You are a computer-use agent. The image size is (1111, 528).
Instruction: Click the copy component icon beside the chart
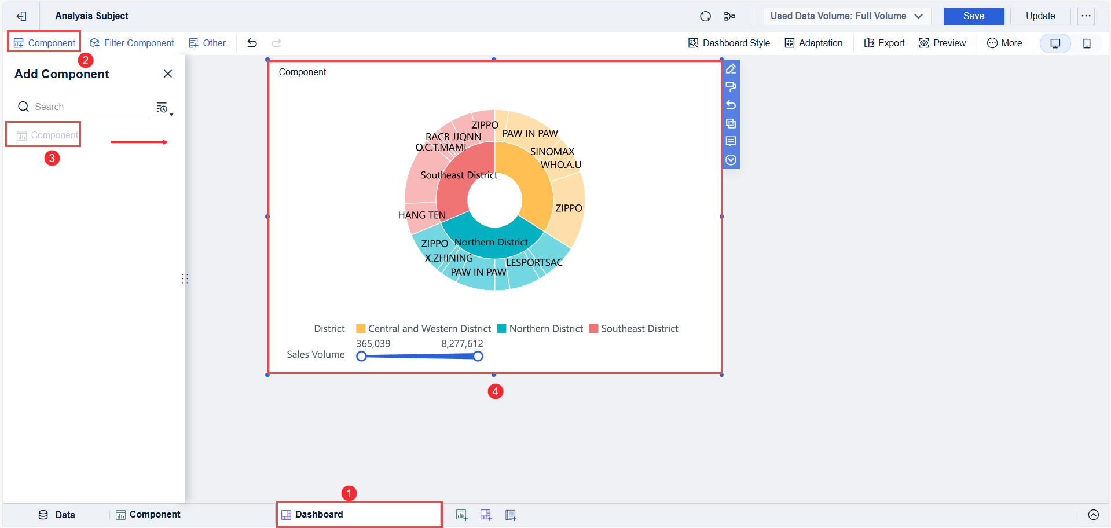731,123
